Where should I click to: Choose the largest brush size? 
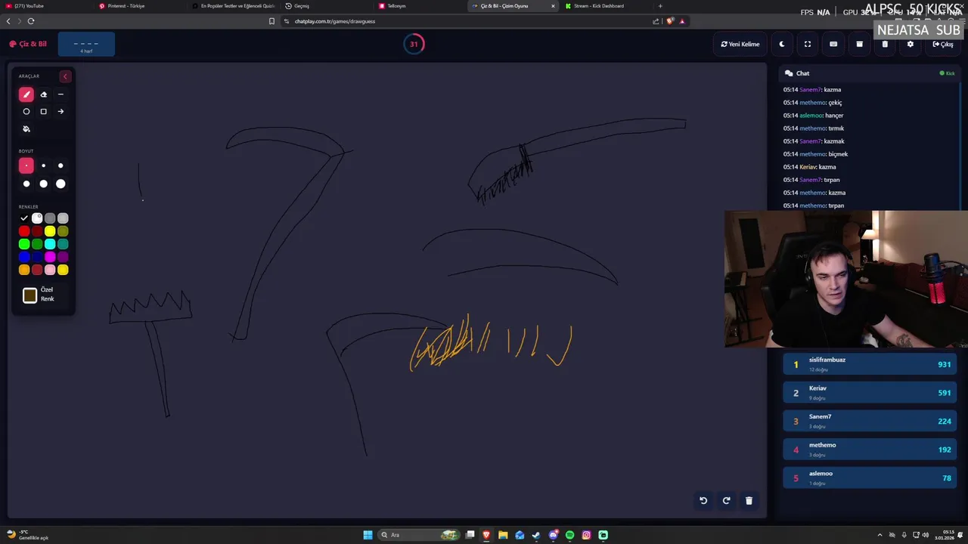coord(60,184)
